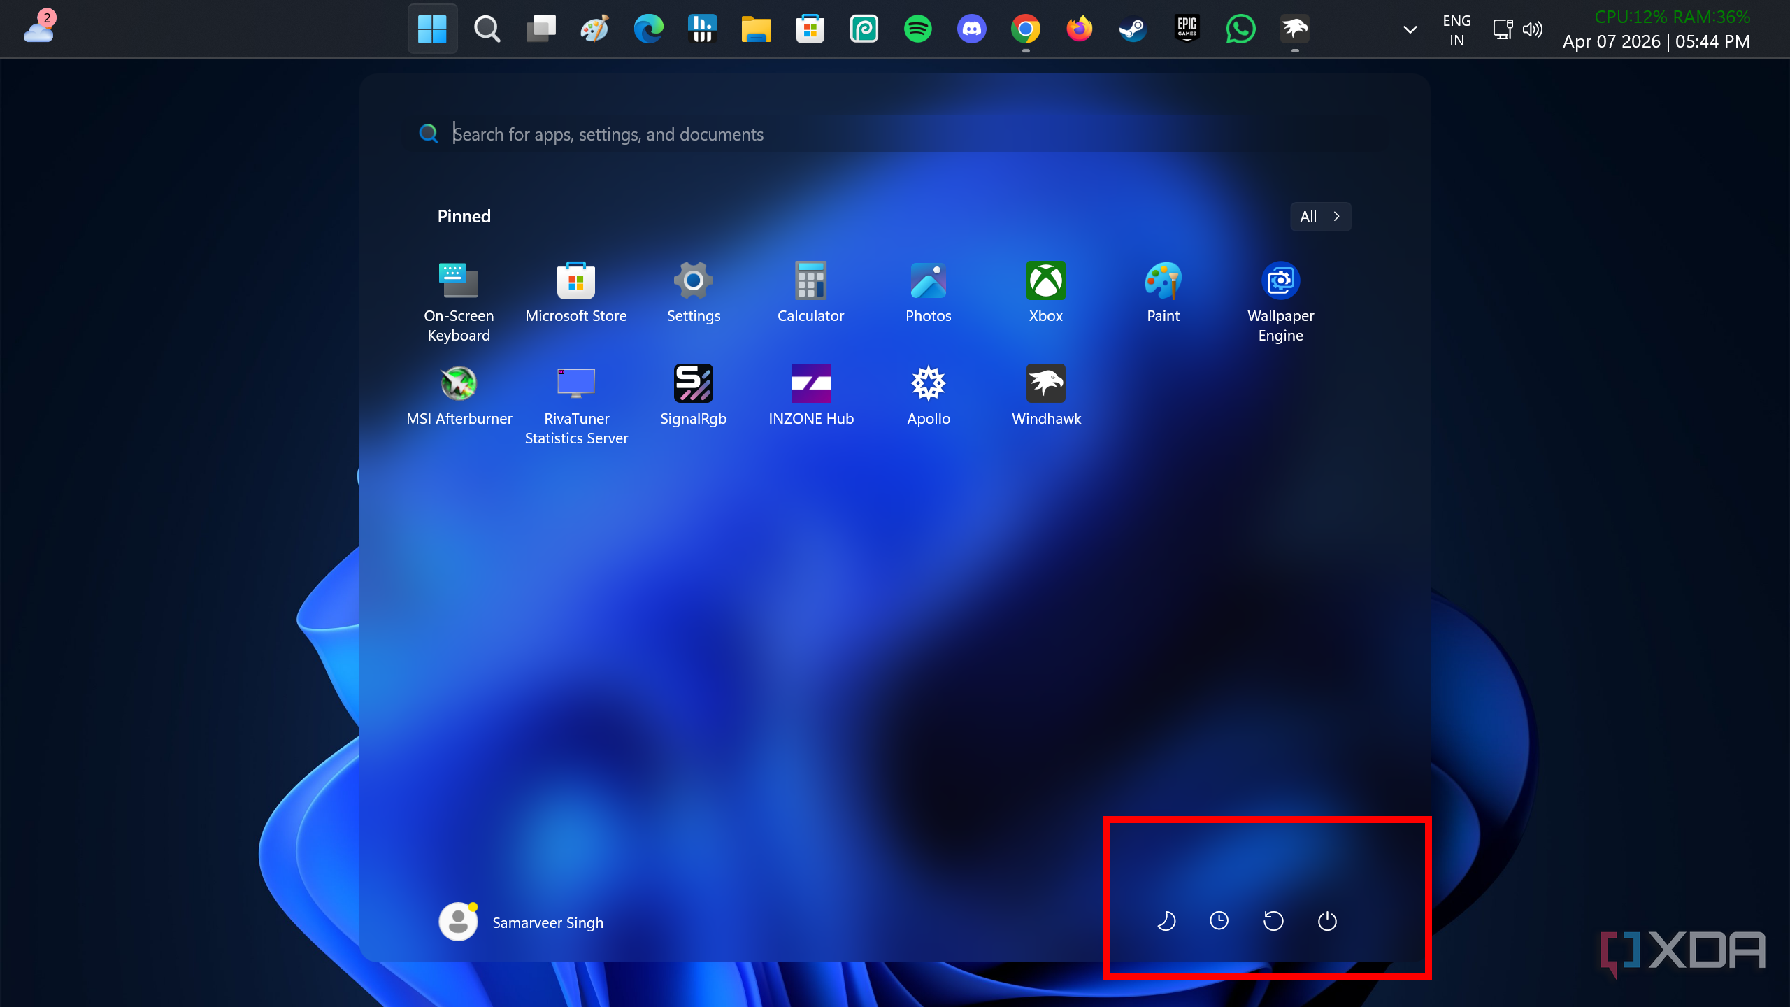Open On-Screen Keyboard pinned app
Screen dimensions: 1790x1007
click(x=459, y=301)
